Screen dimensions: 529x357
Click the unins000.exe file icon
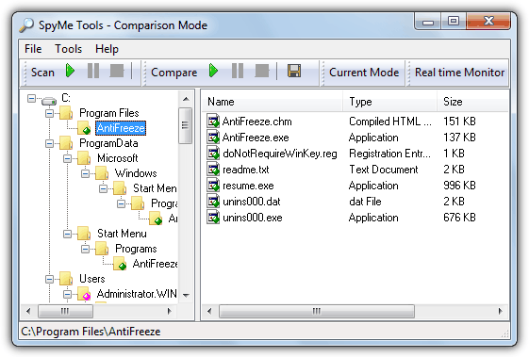(x=213, y=217)
